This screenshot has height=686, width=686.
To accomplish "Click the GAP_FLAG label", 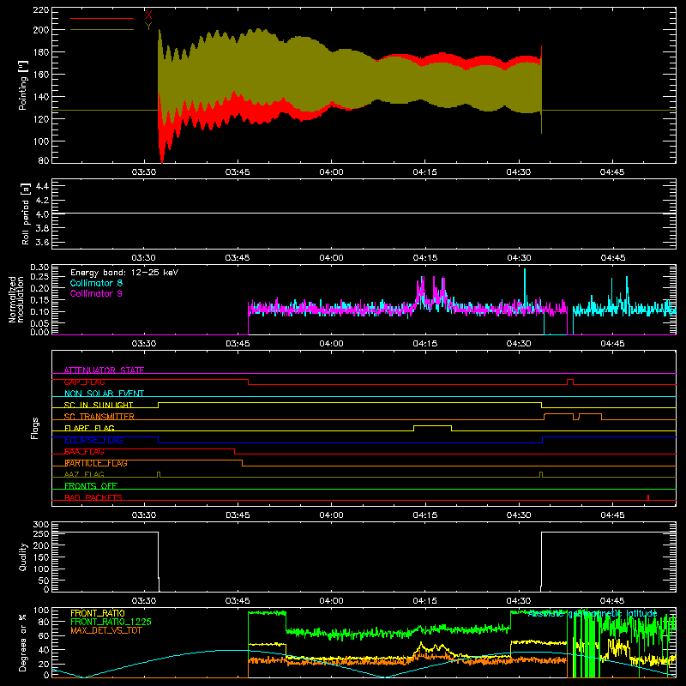I will coord(84,382).
